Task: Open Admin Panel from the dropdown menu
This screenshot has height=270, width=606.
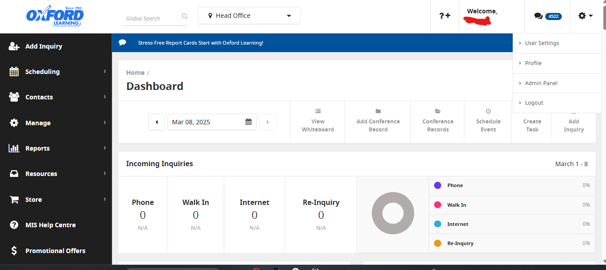Action: pyautogui.click(x=557, y=83)
